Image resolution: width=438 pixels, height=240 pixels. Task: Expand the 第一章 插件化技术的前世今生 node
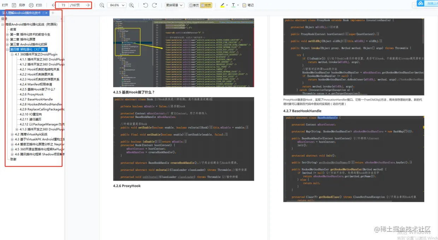pos(7,35)
